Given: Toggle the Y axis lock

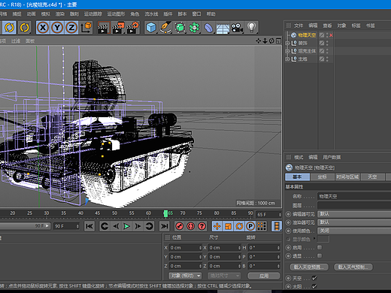Looking at the screenshot, I should point(57,27).
